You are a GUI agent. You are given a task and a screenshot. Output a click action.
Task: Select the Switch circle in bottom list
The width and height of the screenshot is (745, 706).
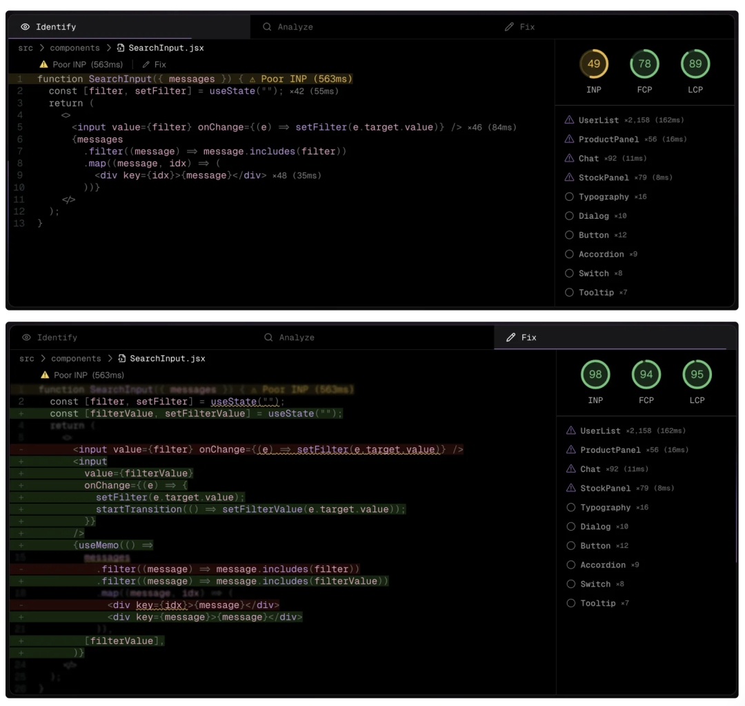pos(571,584)
